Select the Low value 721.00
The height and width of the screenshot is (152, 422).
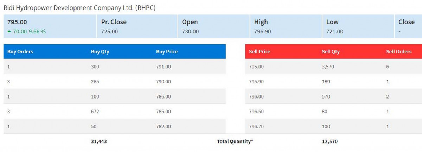pos(335,31)
